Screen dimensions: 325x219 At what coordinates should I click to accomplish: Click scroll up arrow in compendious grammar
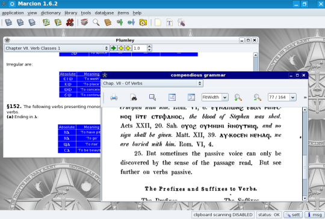tap(305, 109)
